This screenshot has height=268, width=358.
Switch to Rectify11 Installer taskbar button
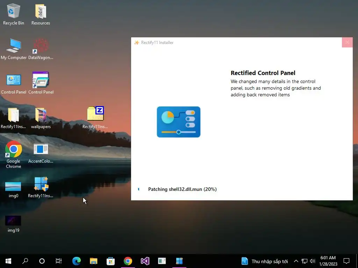click(x=179, y=261)
